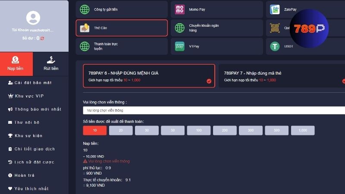Screen dimensions: 345x194
Task: Select the Momo Pay payment method
Action: 217,9
